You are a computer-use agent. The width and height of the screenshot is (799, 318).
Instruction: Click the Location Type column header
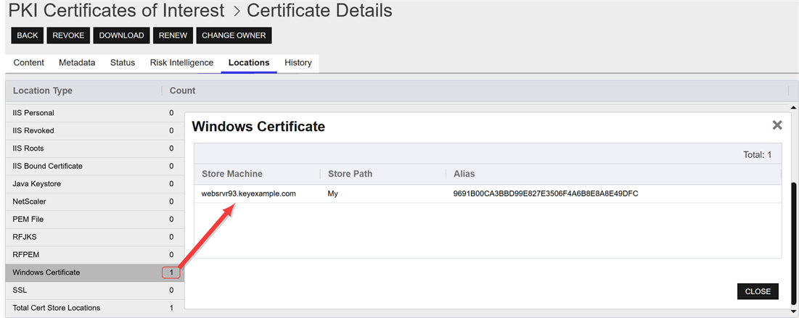tap(43, 91)
